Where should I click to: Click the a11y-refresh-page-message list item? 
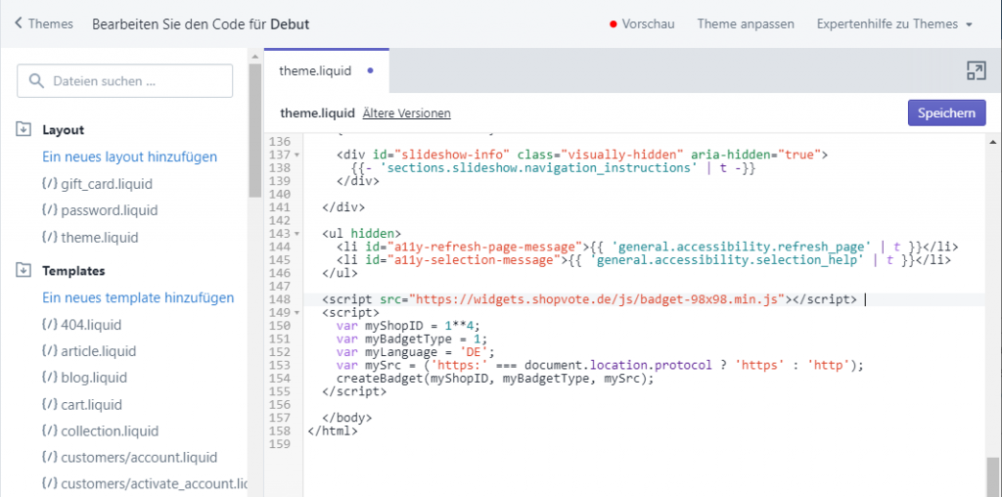648,247
